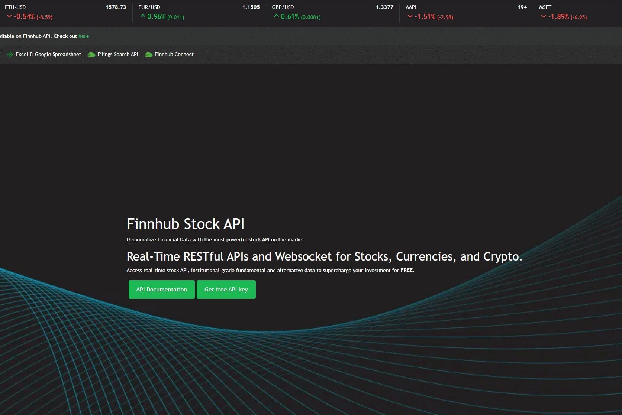Open the API Documentation page
This screenshot has width=622, height=415.
pos(161,289)
